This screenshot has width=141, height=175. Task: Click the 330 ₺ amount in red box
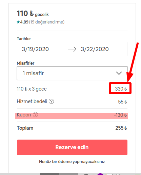121,89
